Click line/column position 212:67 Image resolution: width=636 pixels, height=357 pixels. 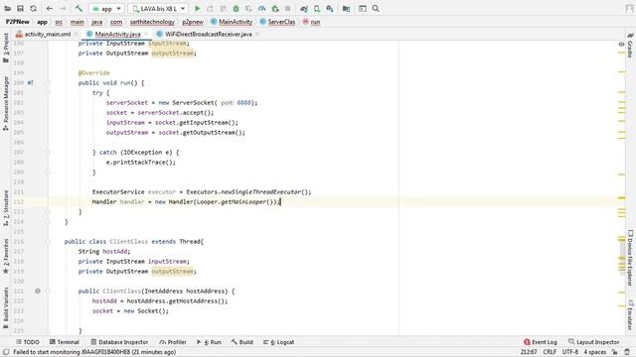(529, 352)
